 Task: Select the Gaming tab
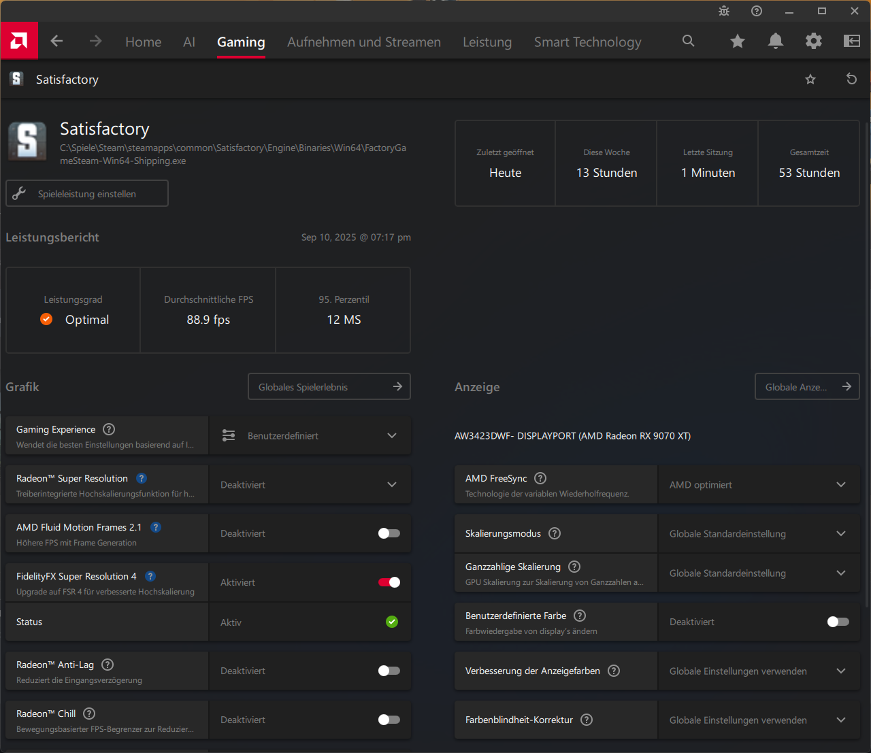coord(241,42)
